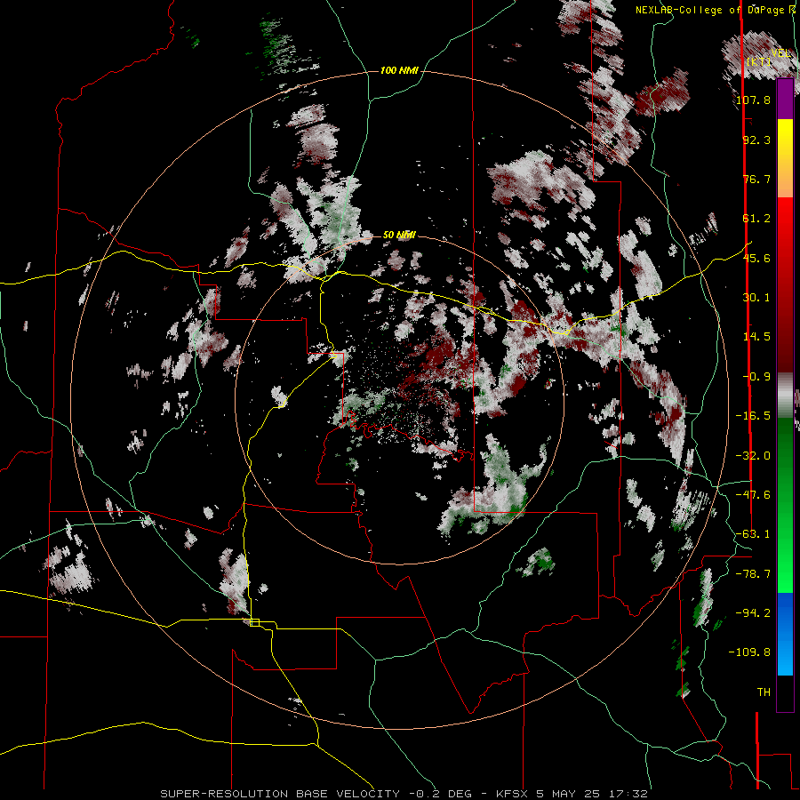Click the "30.1" velocity scale value
Image resolution: width=800 pixels, height=800 pixels.
coord(756,298)
